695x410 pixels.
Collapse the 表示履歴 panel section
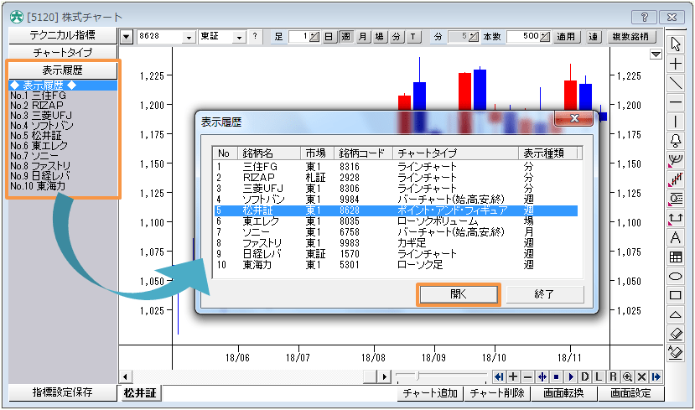(x=63, y=70)
